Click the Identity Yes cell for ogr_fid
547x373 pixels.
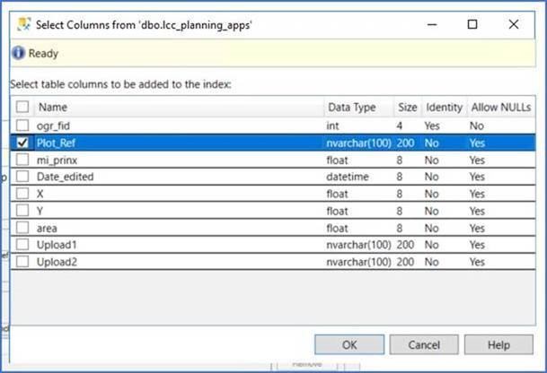tap(432, 126)
